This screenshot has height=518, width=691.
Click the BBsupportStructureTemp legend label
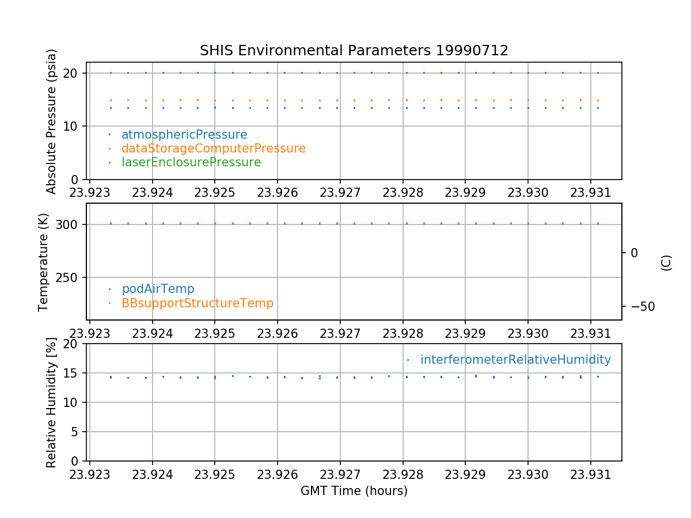(198, 303)
